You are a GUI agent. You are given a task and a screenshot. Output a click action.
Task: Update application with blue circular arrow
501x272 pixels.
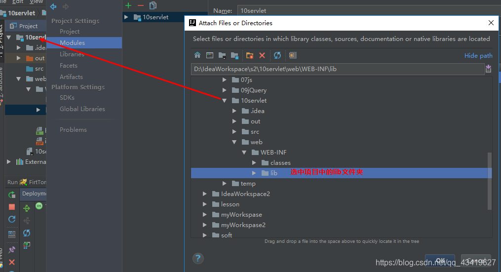(12, 219)
